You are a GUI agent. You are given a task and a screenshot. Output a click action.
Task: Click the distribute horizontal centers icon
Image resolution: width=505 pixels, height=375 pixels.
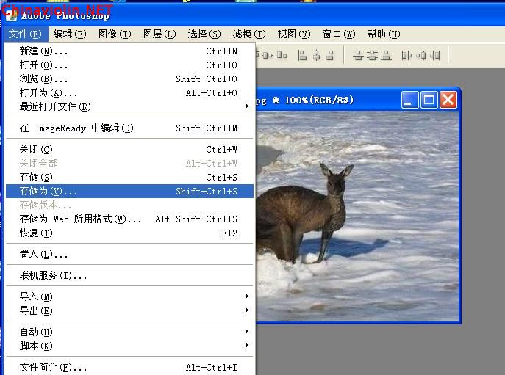[x=420, y=56]
